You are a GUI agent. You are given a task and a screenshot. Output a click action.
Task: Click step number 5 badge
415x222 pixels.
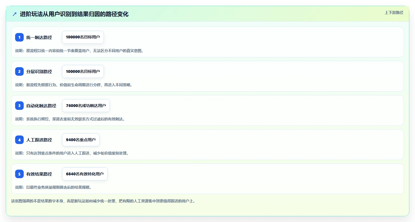[x=19, y=174]
